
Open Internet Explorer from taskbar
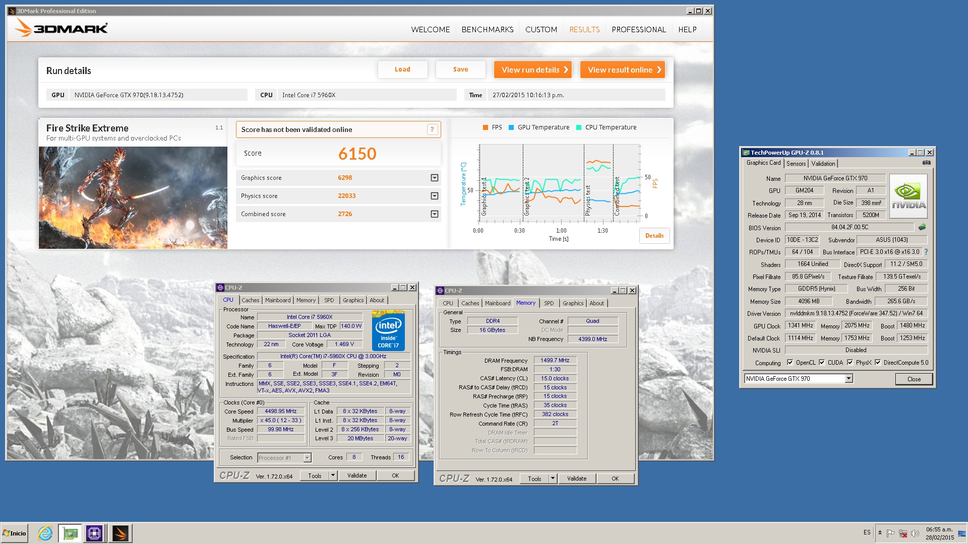pos(45,533)
